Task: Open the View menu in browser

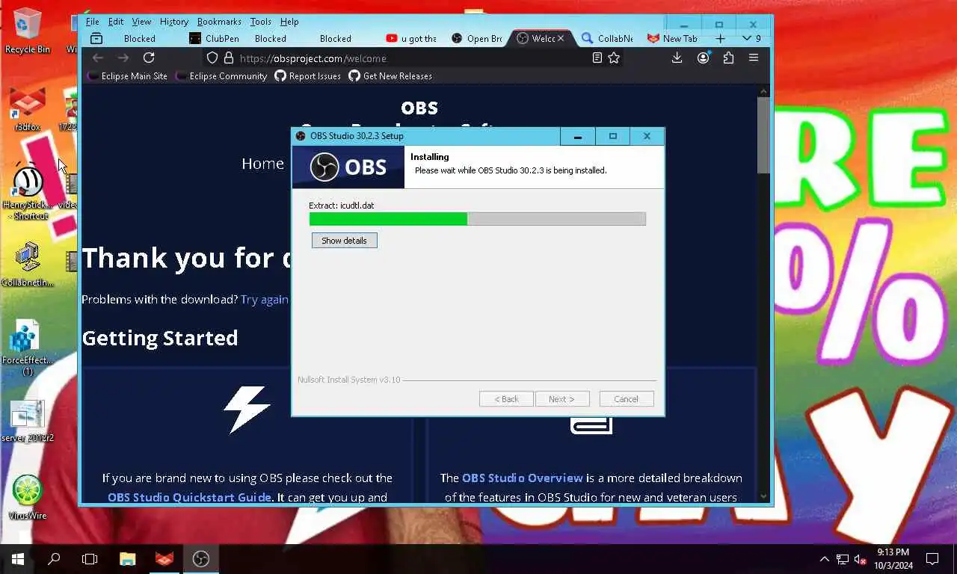Action: click(x=141, y=22)
